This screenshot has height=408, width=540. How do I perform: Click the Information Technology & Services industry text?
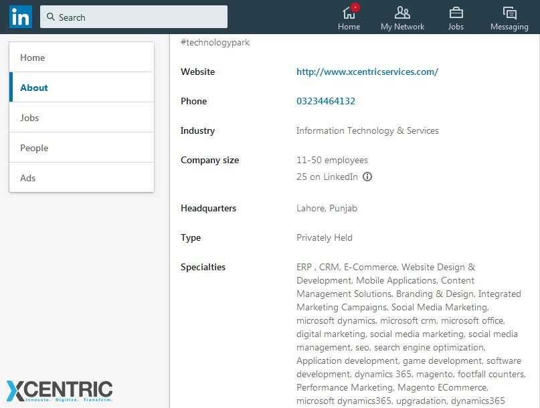point(367,130)
